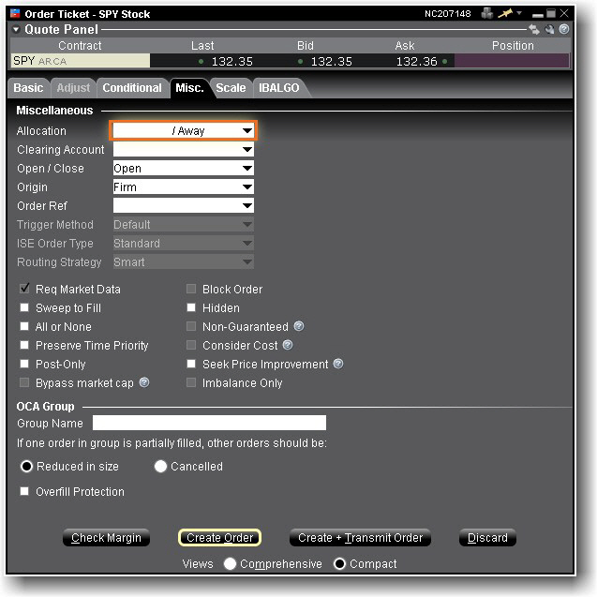Click the Discard button

[x=487, y=538]
